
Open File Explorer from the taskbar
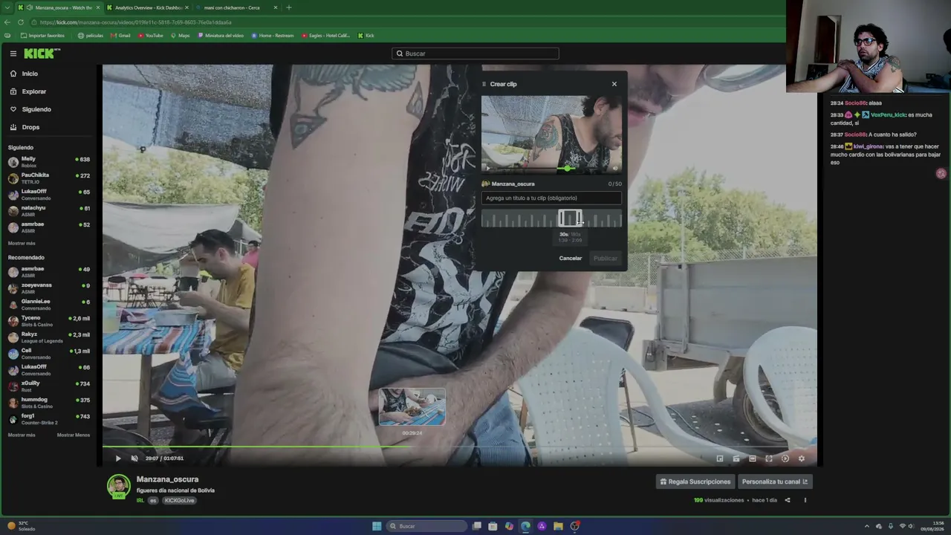point(558,526)
